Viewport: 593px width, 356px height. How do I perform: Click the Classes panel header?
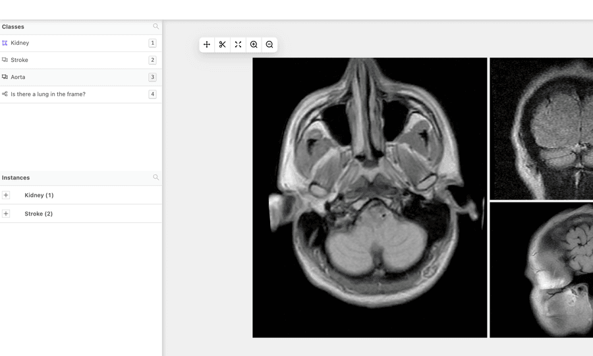(81, 27)
